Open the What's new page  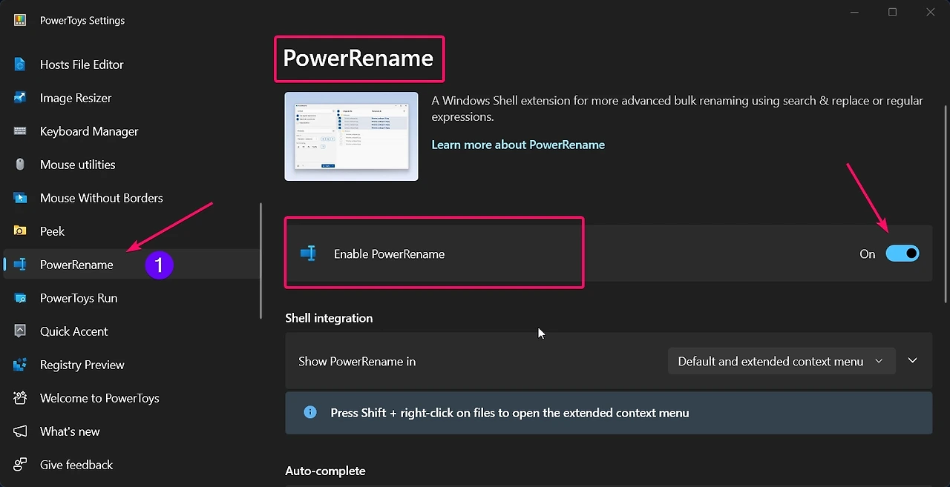coord(131,431)
